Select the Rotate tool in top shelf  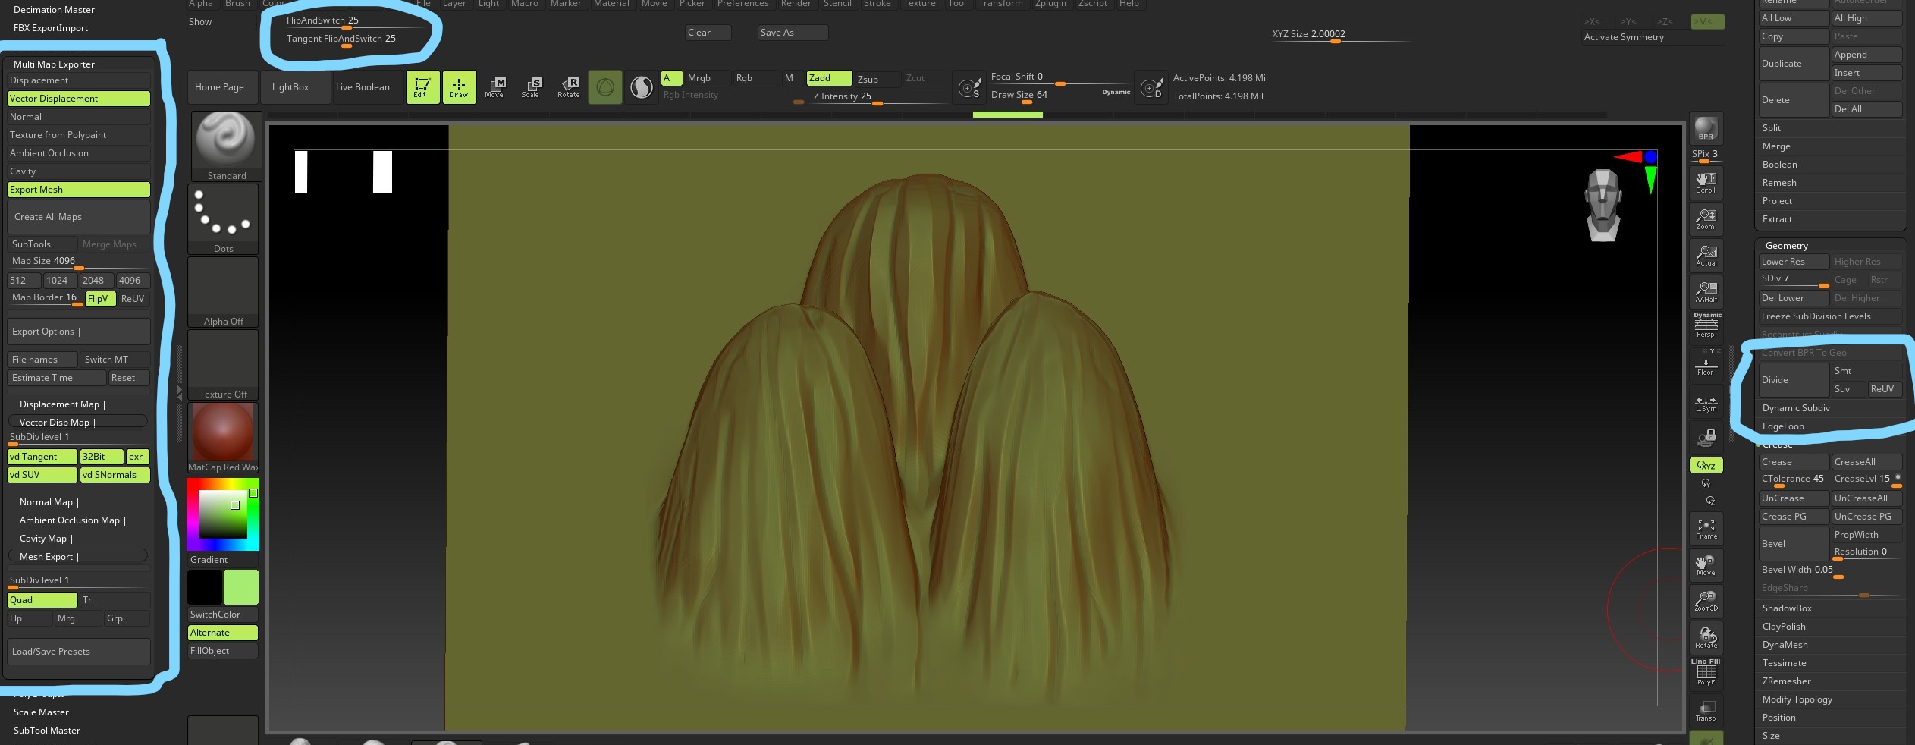(x=568, y=86)
